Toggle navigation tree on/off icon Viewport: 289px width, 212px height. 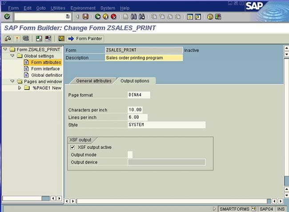pos(48,39)
